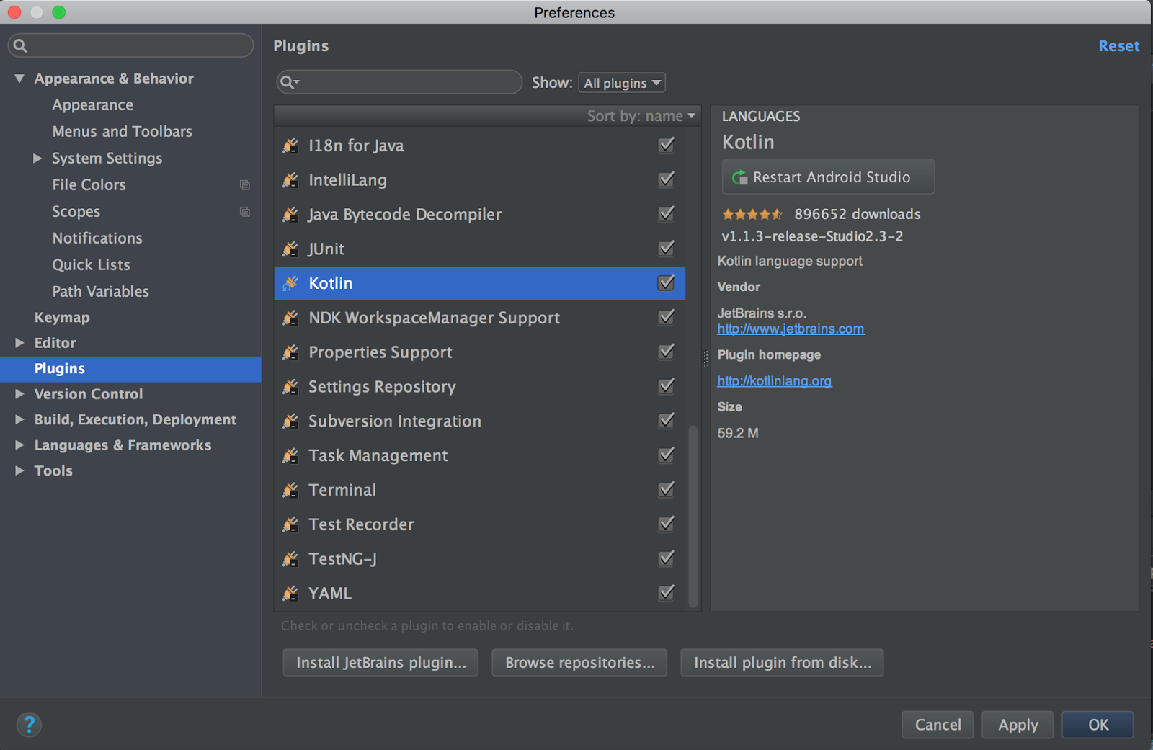Disable the Test Recorder plugin checkbox

point(665,524)
